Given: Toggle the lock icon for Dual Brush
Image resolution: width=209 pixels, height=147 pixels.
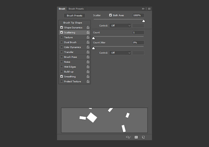Looking at the screenshot, I should [x=88, y=42].
